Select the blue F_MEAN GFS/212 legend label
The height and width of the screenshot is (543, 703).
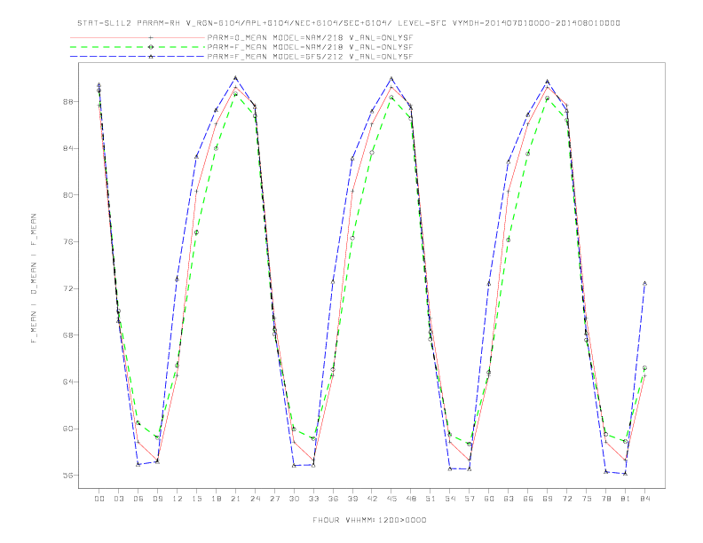(x=310, y=57)
